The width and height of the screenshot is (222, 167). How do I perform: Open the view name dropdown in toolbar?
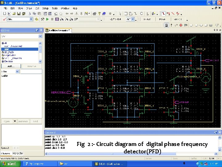coord(31,19)
